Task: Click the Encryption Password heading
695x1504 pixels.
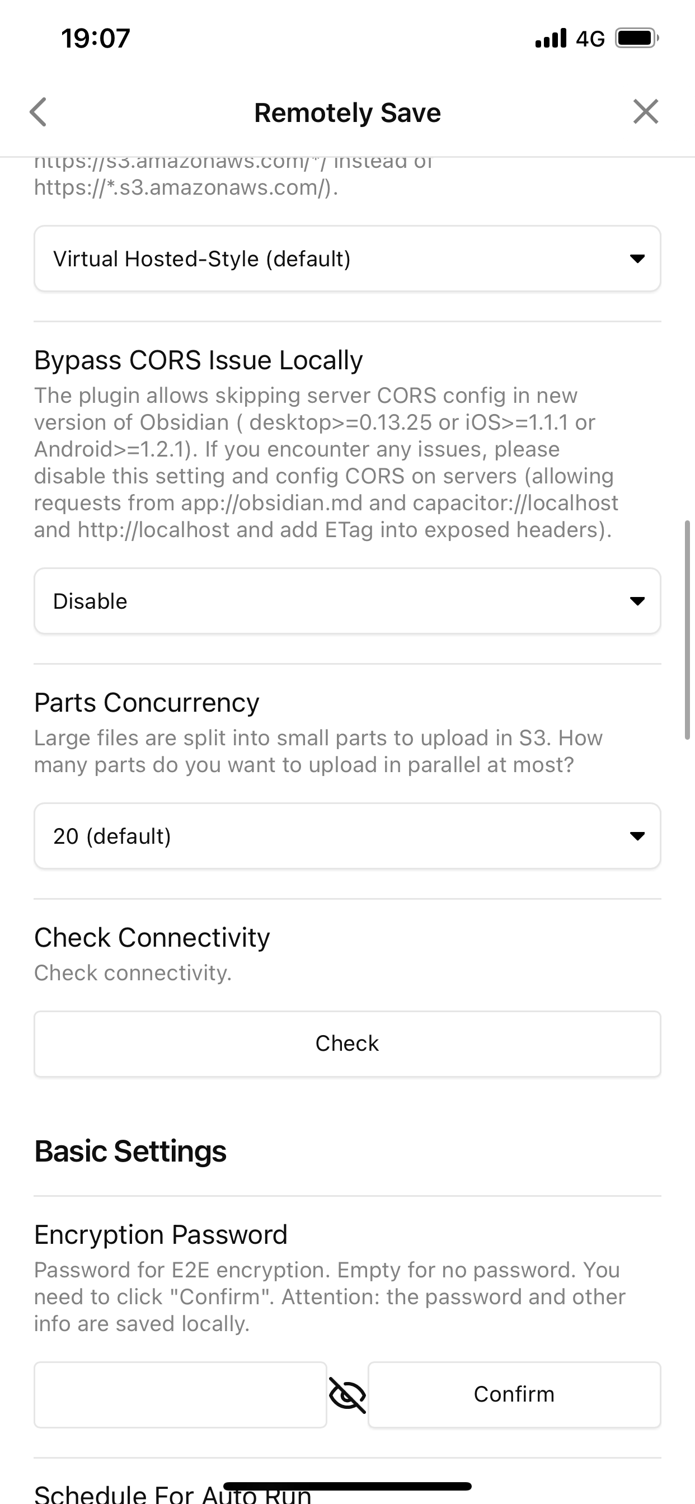Action: [161, 1234]
